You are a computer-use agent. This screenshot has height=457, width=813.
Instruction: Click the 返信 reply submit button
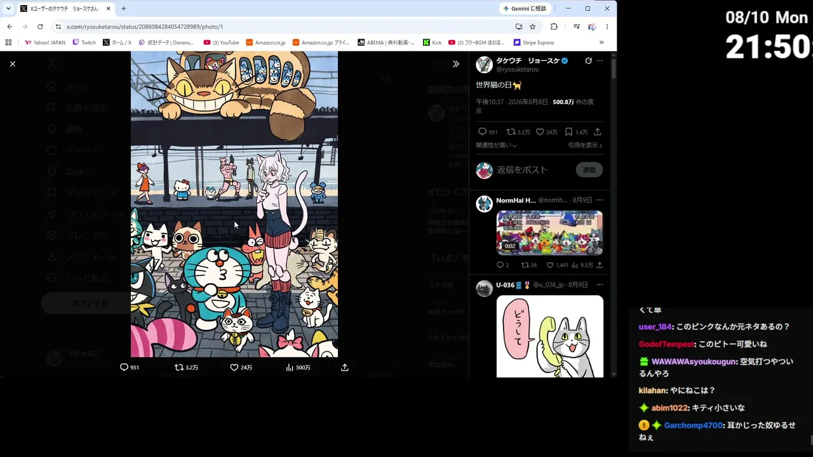[589, 170]
